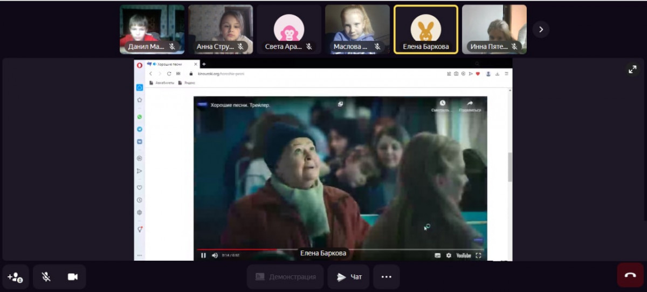The width and height of the screenshot is (647, 292).
Task: Mute the video with the volume icon
Action: click(x=215, y=255)
